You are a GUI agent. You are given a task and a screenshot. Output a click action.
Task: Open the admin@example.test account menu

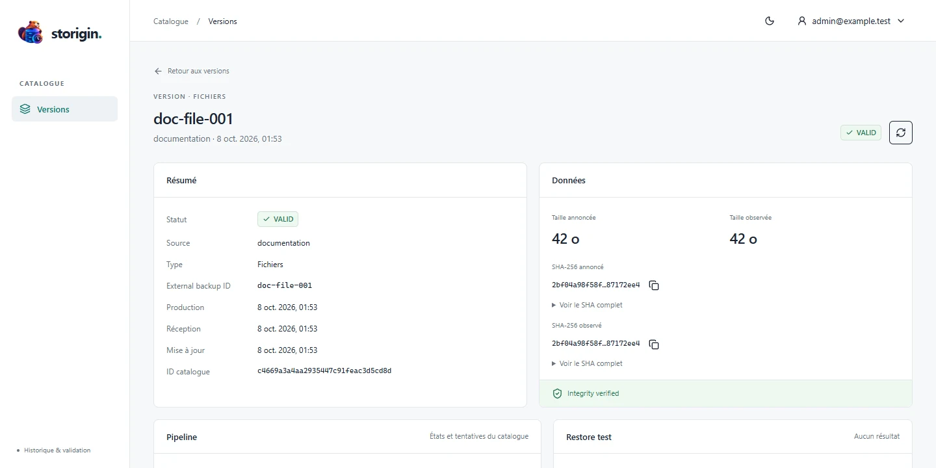[851, 21]
